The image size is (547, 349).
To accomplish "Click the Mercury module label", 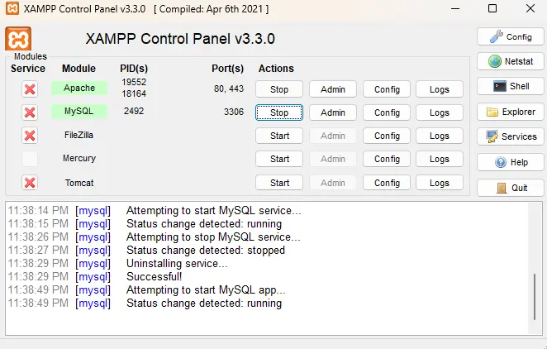I will (79, 159).
